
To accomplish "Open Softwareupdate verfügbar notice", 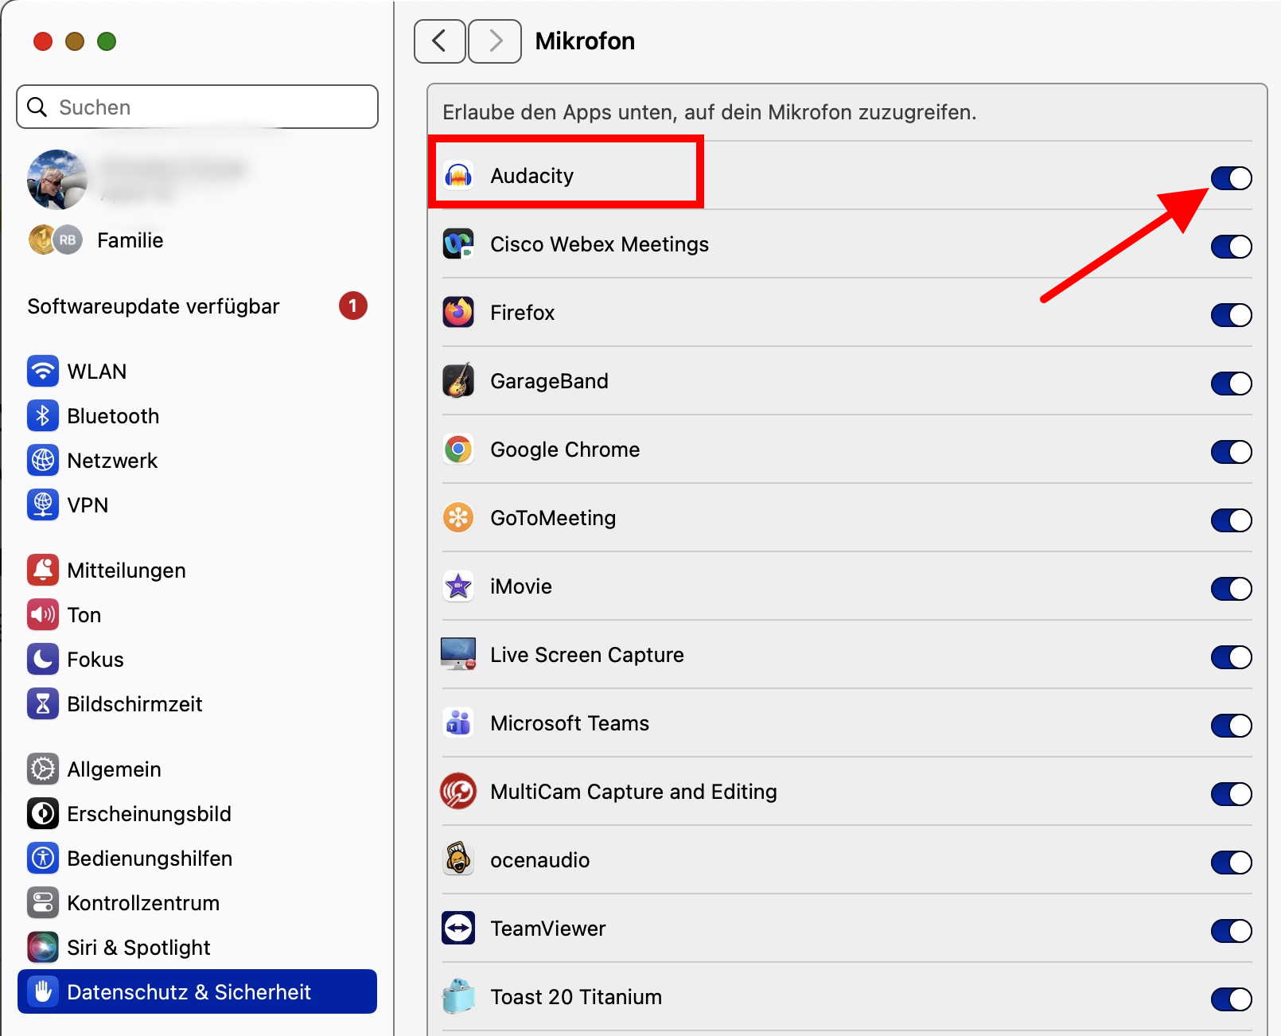I will click(x=197, y=306).
